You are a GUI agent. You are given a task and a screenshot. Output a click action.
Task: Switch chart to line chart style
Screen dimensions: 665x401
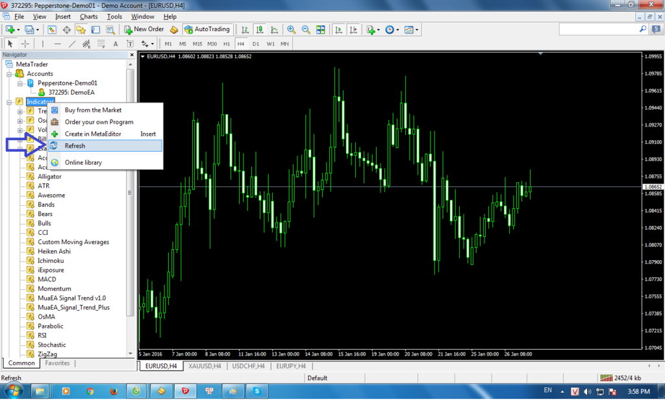[275, 30]
